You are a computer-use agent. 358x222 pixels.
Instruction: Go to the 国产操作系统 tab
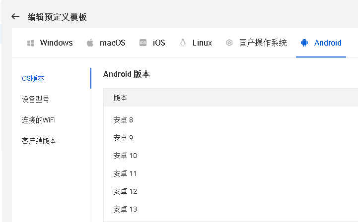[263, 43]
